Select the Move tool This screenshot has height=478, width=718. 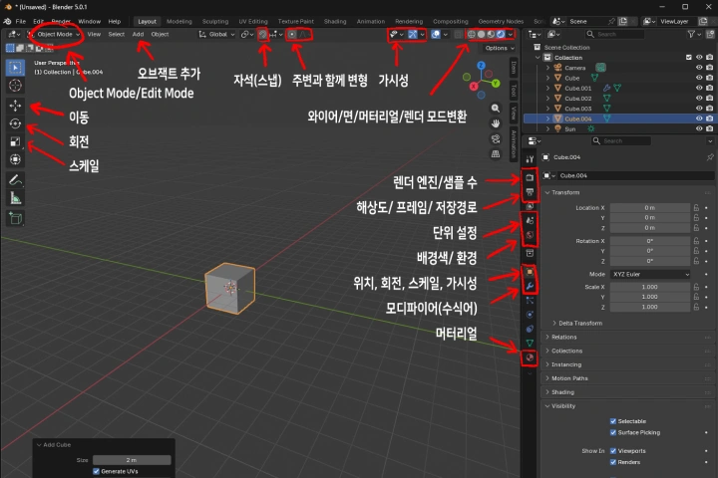point(15,106)
